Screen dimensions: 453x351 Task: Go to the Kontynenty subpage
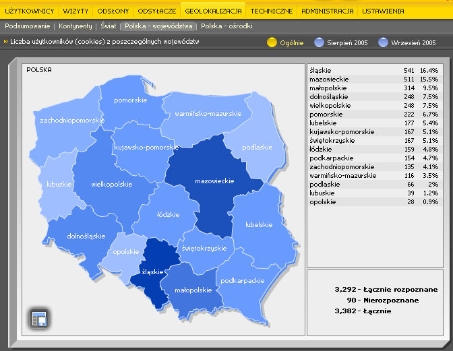pos(75,26)
